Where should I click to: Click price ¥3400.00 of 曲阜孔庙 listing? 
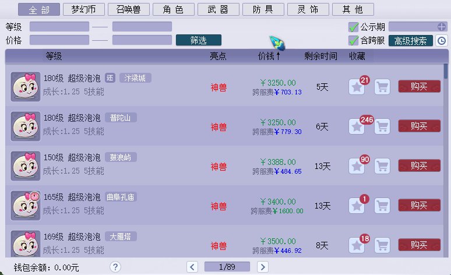pos(278,202)
